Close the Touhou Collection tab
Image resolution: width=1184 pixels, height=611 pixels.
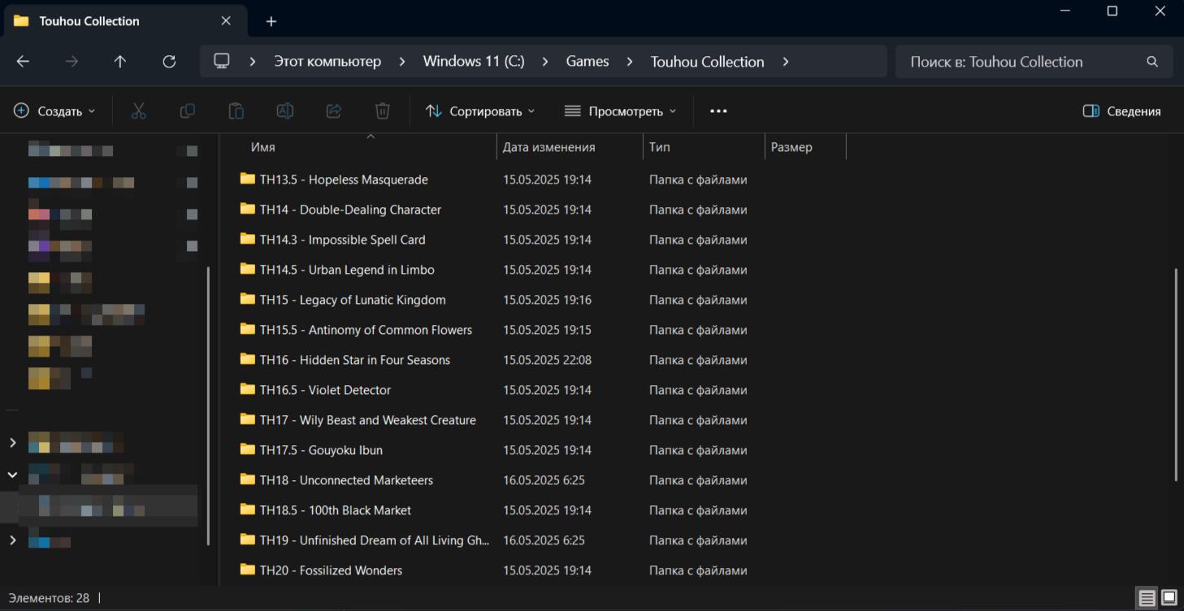(226, 21)
